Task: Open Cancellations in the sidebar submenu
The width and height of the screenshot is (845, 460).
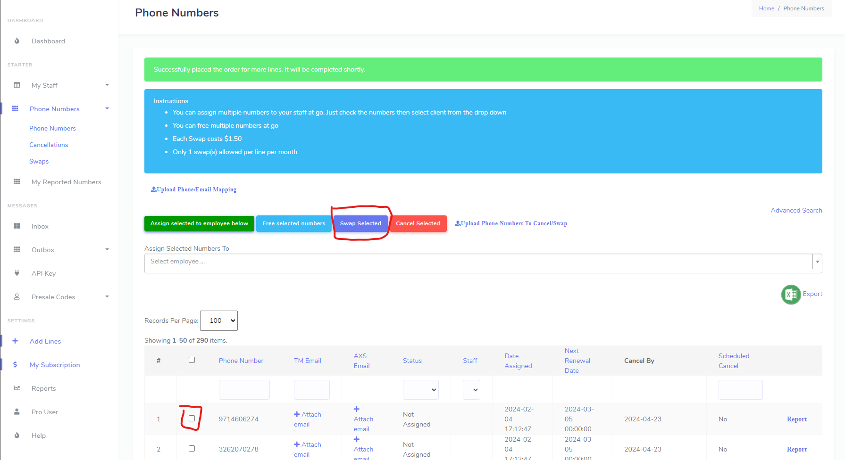Action: [x=49, y=145]
